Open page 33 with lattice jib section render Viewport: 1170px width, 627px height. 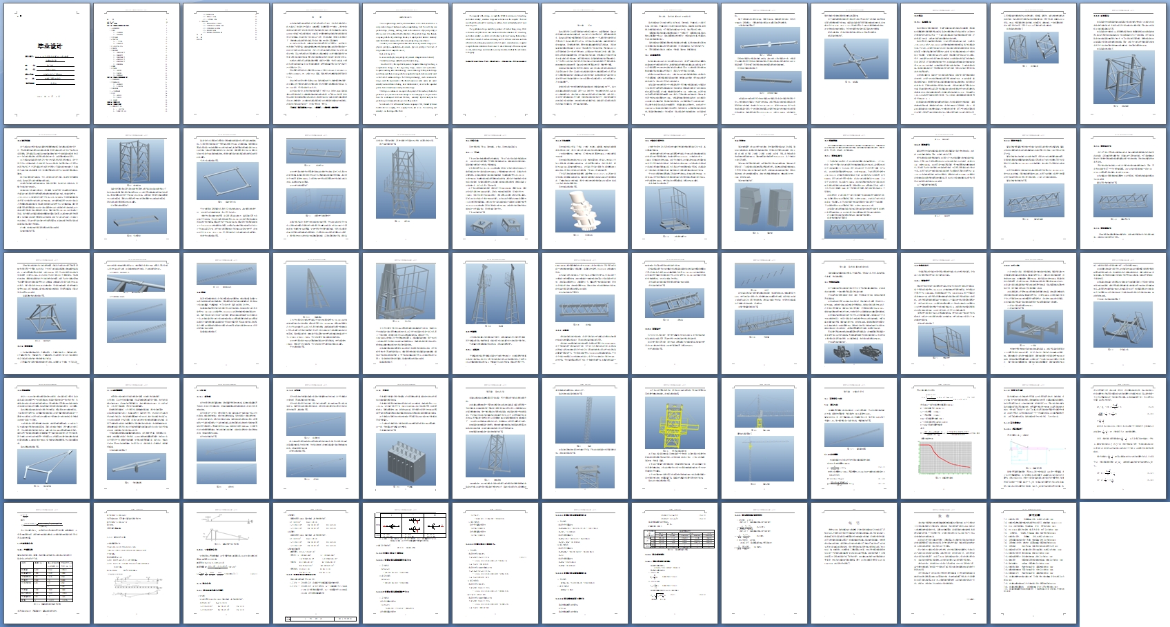point(585,313)
